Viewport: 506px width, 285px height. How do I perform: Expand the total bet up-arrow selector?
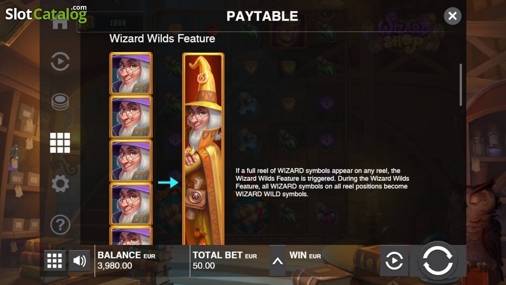pos(277,261)
